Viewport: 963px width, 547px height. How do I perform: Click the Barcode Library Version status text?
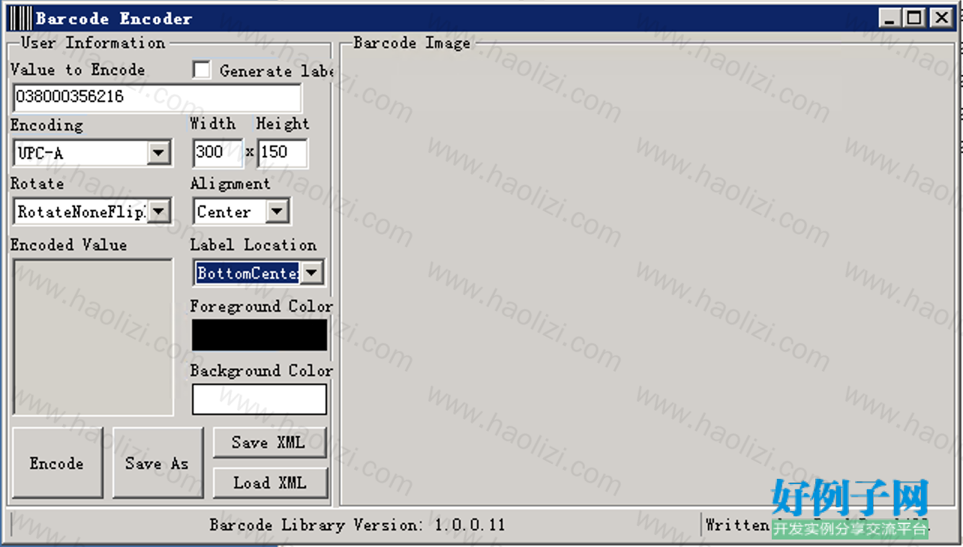click(357, 525)
